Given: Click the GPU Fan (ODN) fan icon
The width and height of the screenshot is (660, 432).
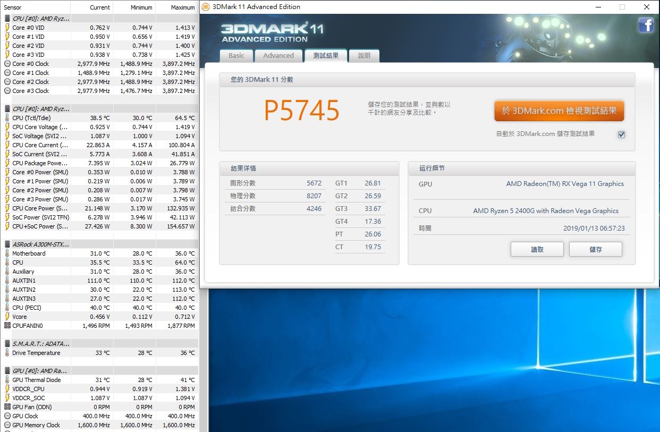Looking at the screenshot, I should coord(7,407).
